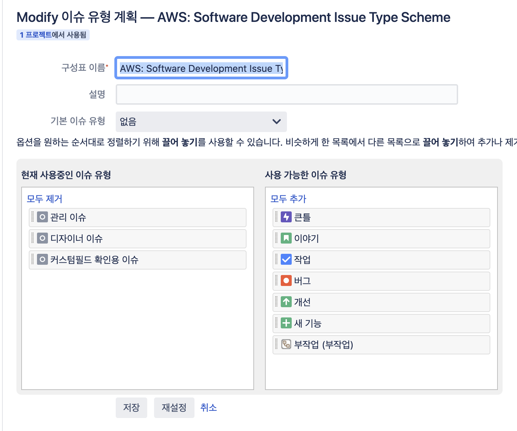Click the 1 프로젝트에서 사용됨 badge
517x431 pixels.
point(53,35)
